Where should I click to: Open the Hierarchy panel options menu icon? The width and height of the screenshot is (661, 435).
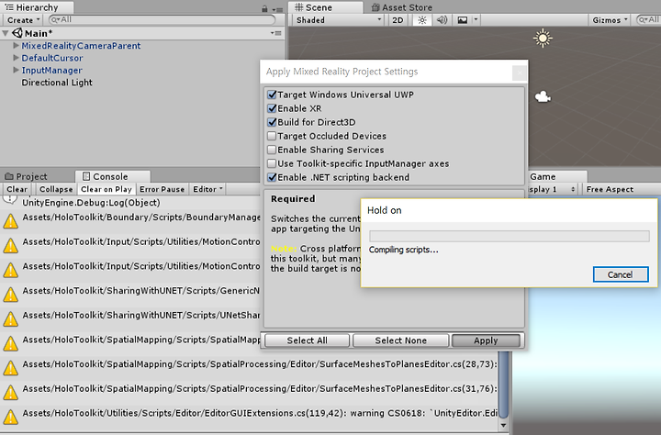click(x=277, y=9)
